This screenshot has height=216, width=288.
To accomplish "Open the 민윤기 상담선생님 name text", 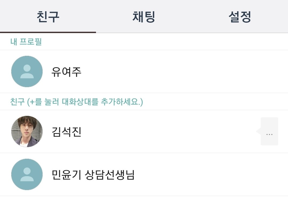I will coord(93,175).
